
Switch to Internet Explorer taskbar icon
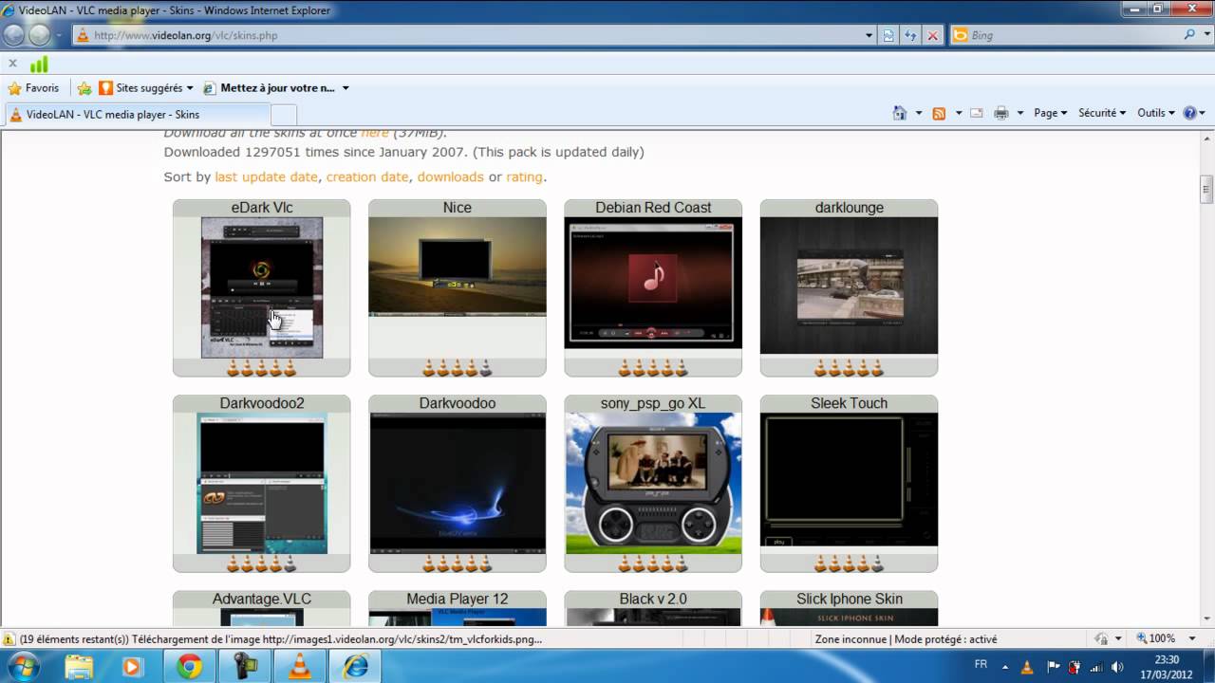click(356, 667)
